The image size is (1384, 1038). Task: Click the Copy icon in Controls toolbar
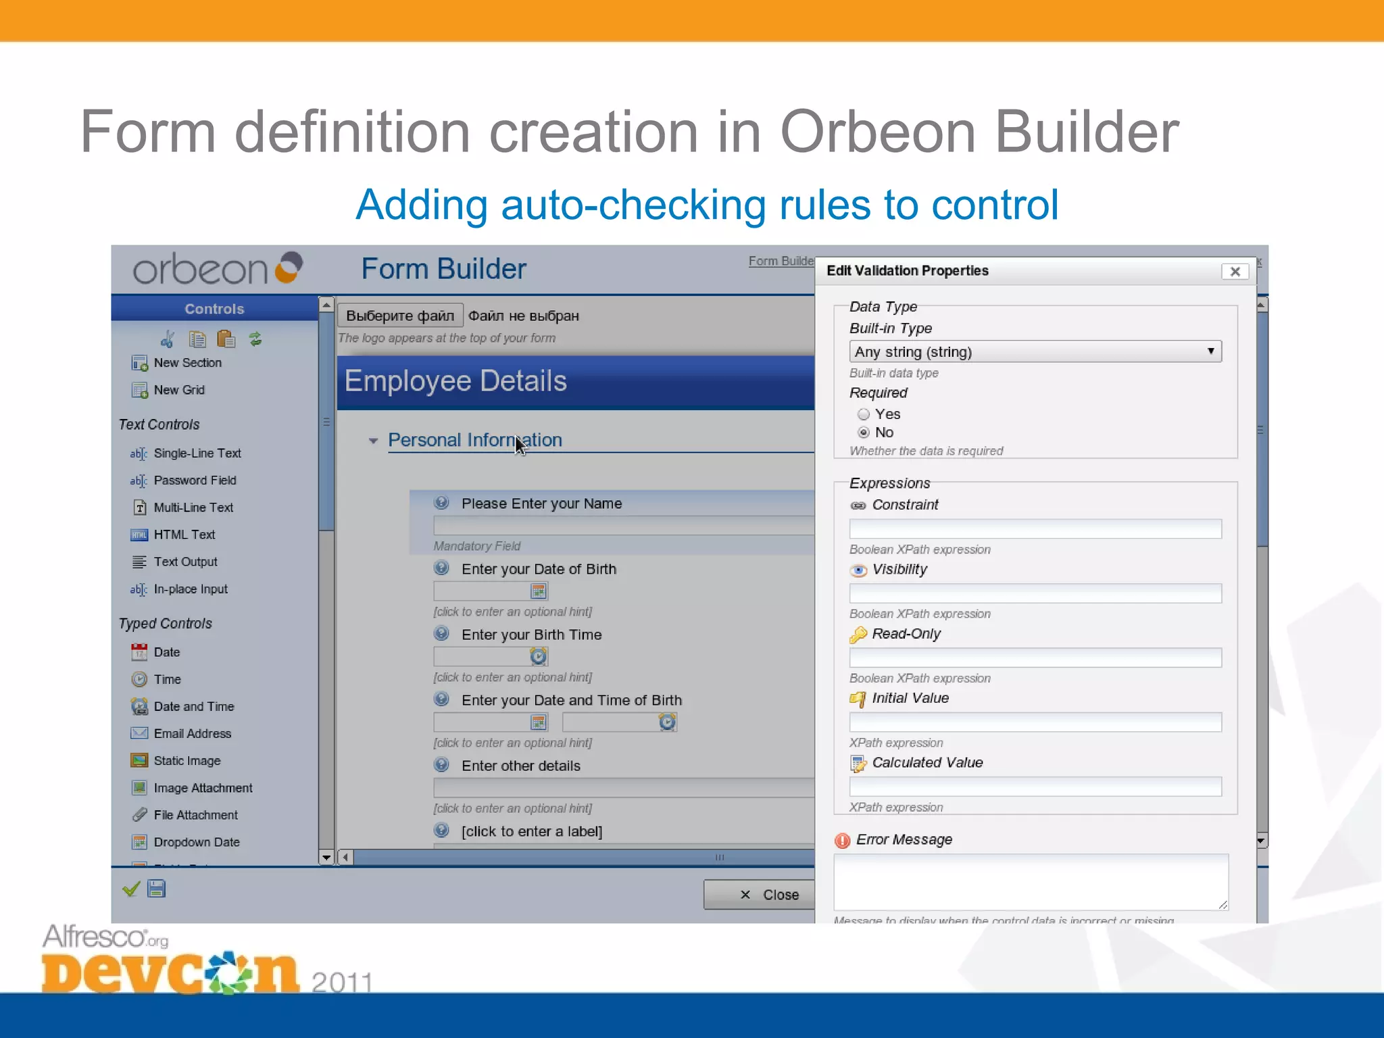coord(197,339)
